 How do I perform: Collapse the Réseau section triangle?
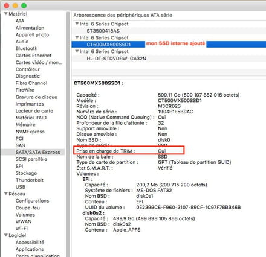6,194
